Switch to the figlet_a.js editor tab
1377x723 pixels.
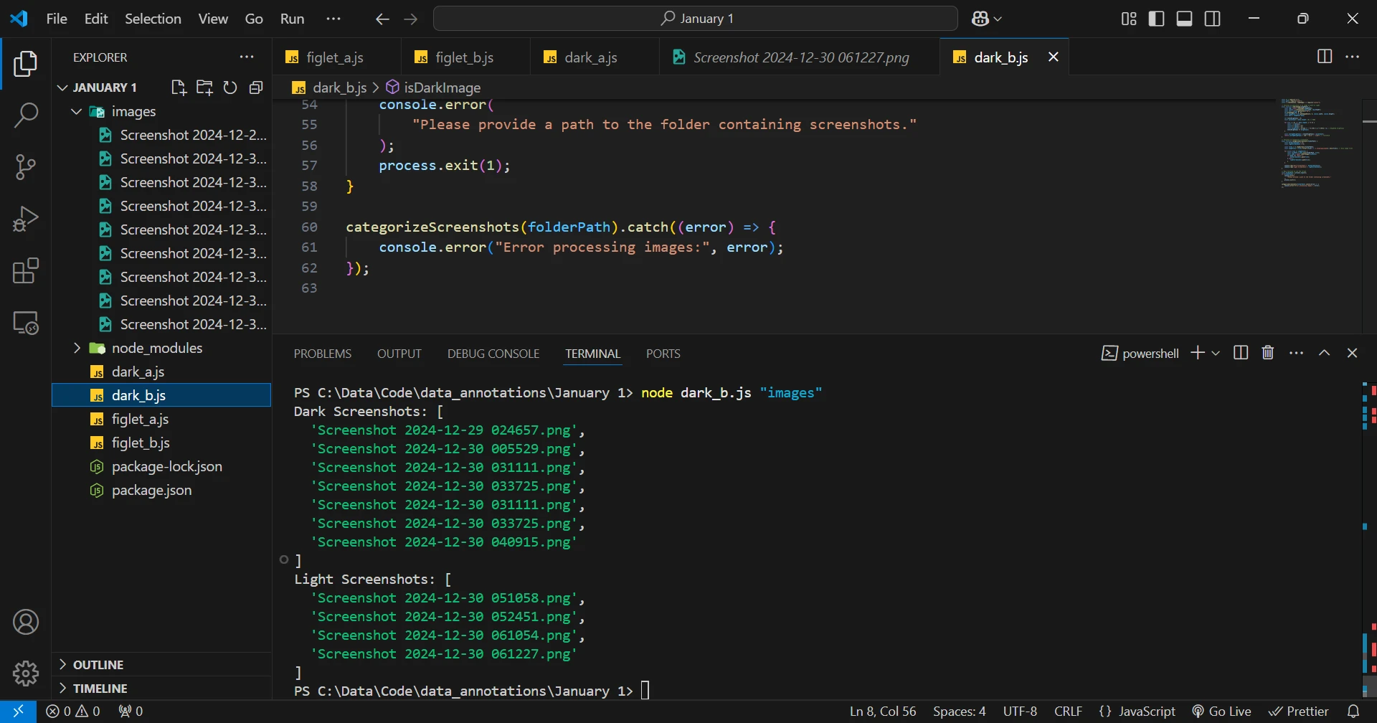tap(334, 57)
